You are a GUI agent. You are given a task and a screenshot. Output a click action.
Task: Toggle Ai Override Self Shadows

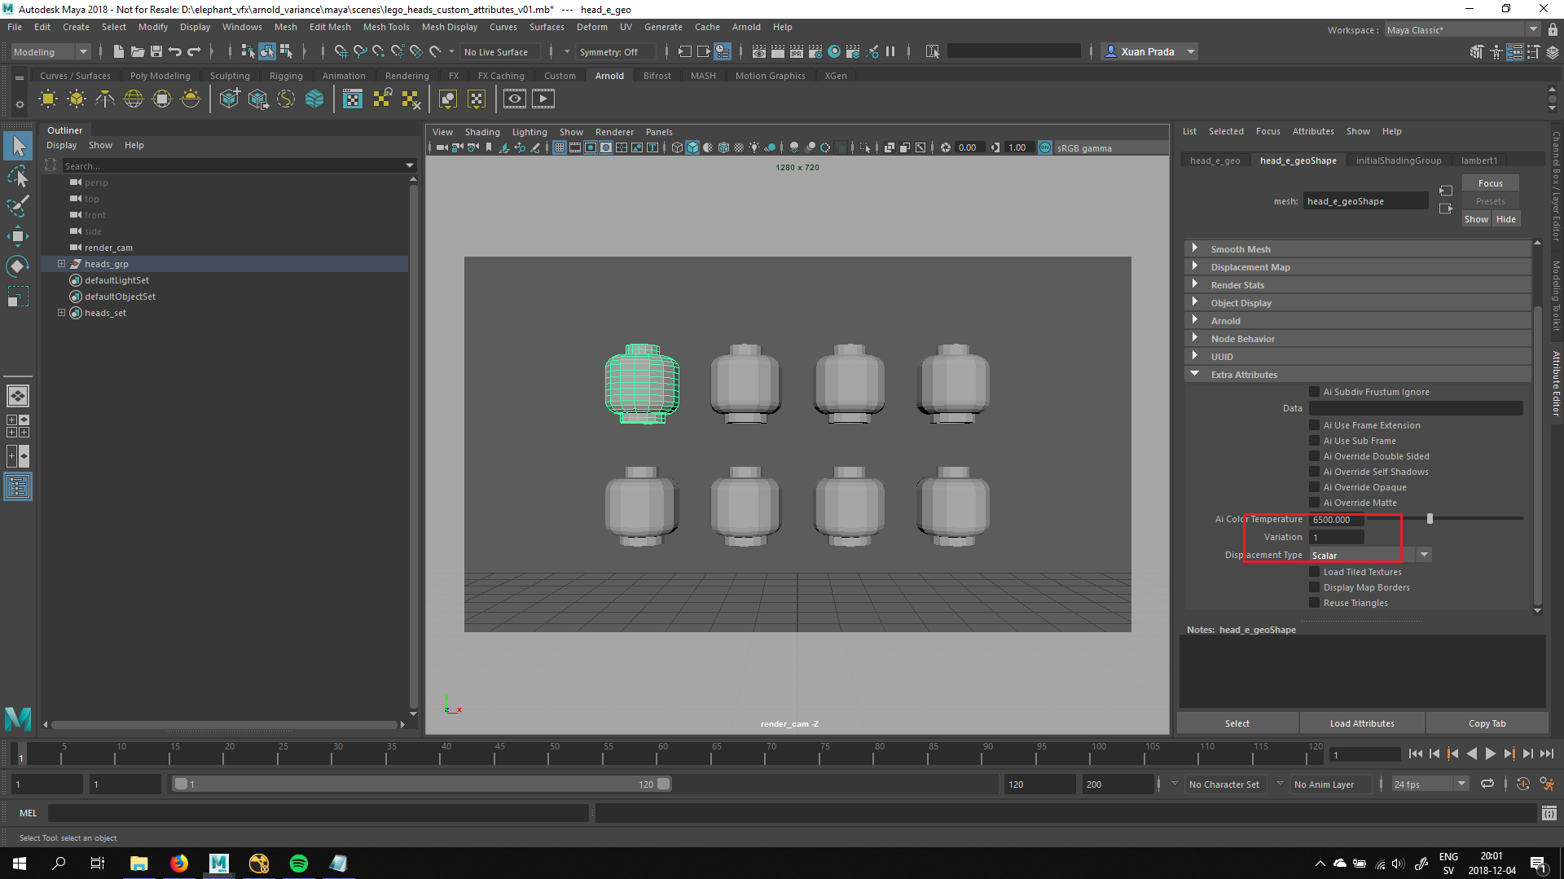[1314, 472]
